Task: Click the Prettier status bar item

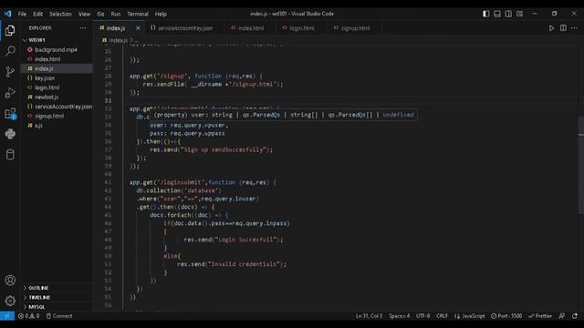Action: pos(540,316)
